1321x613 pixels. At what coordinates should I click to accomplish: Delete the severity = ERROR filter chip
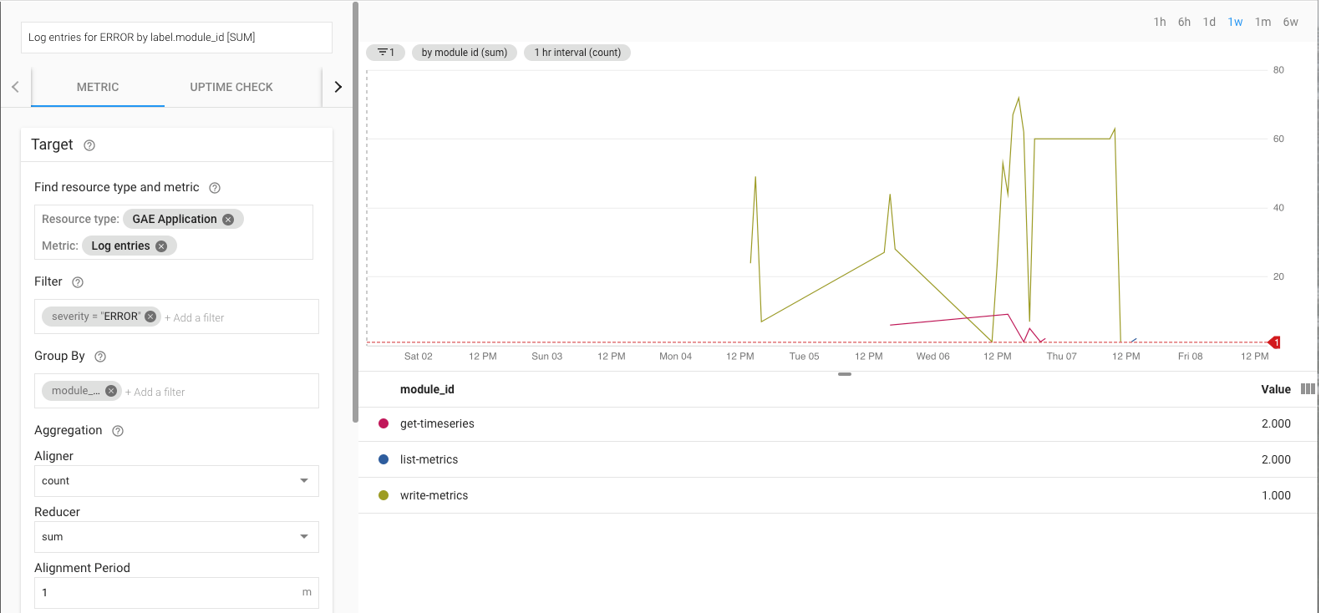150,317
